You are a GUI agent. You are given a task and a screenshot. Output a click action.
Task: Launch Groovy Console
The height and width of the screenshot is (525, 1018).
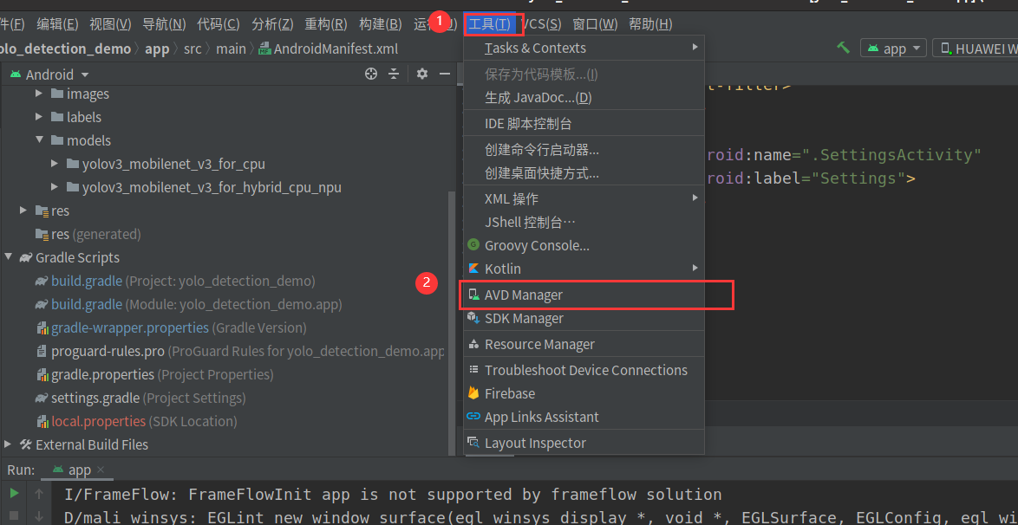pos(584,245)
